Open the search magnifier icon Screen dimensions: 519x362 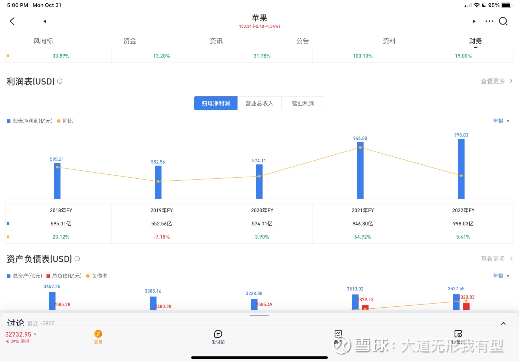click(x=503, y=21)
